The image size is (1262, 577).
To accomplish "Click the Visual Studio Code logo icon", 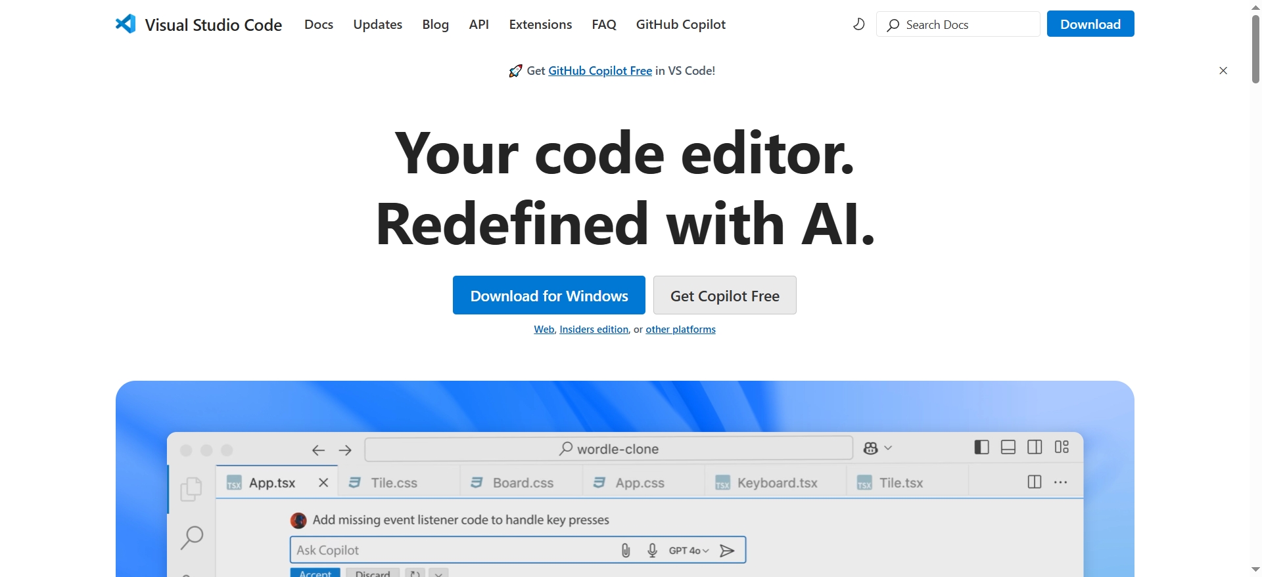I will (x=126, y=24).
